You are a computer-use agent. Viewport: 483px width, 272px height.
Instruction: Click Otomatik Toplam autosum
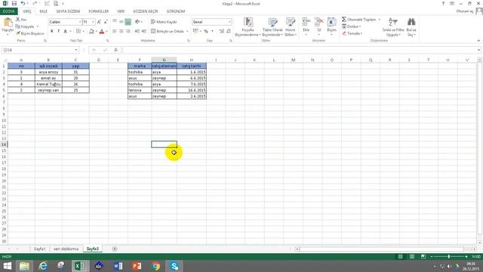359,20
